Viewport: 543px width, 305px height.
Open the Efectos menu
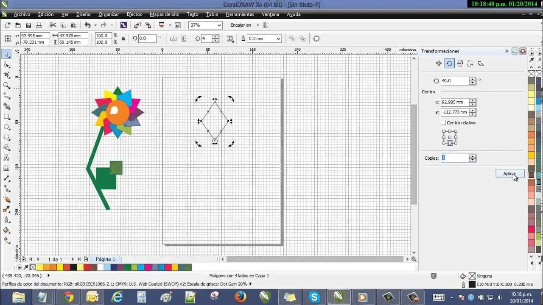coord(134,14)
